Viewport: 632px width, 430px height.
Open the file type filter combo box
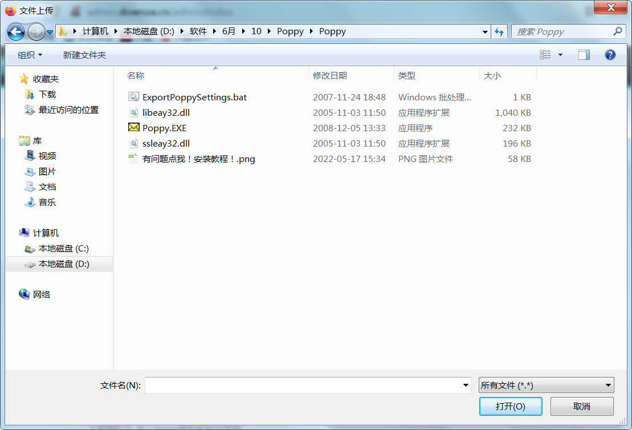click(x=546, y=385)
